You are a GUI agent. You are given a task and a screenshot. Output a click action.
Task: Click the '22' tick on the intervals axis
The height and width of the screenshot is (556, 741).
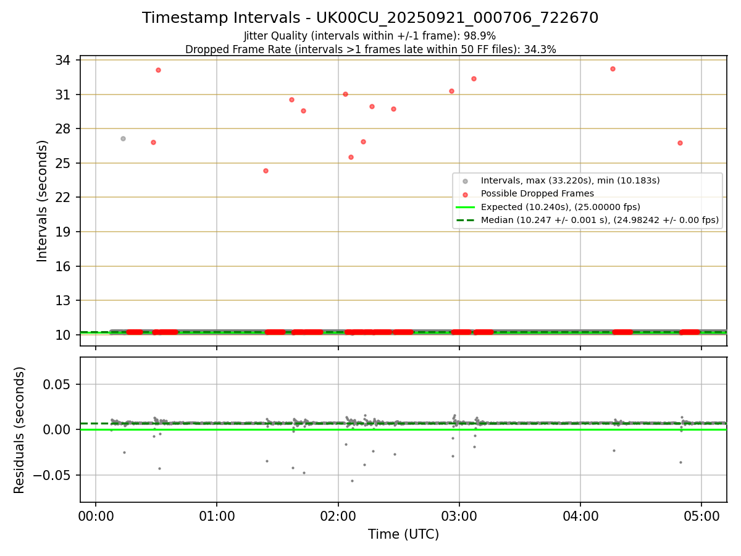pos(64,198)
